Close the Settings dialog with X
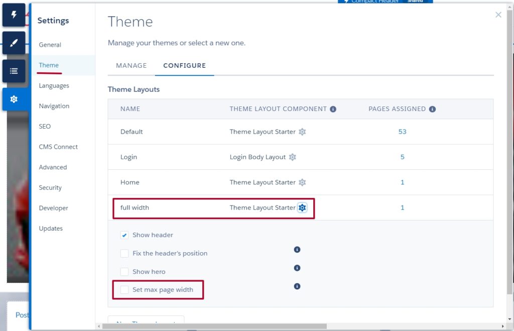This screenshot has height=331, width=514. tap(498, 15)
